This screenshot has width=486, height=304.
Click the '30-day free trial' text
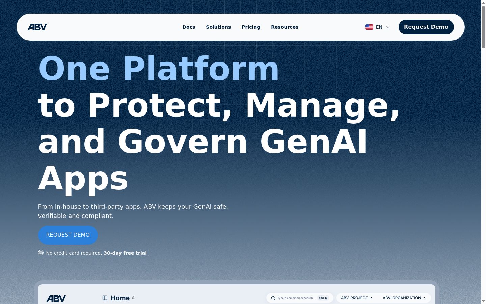[125, 253]
